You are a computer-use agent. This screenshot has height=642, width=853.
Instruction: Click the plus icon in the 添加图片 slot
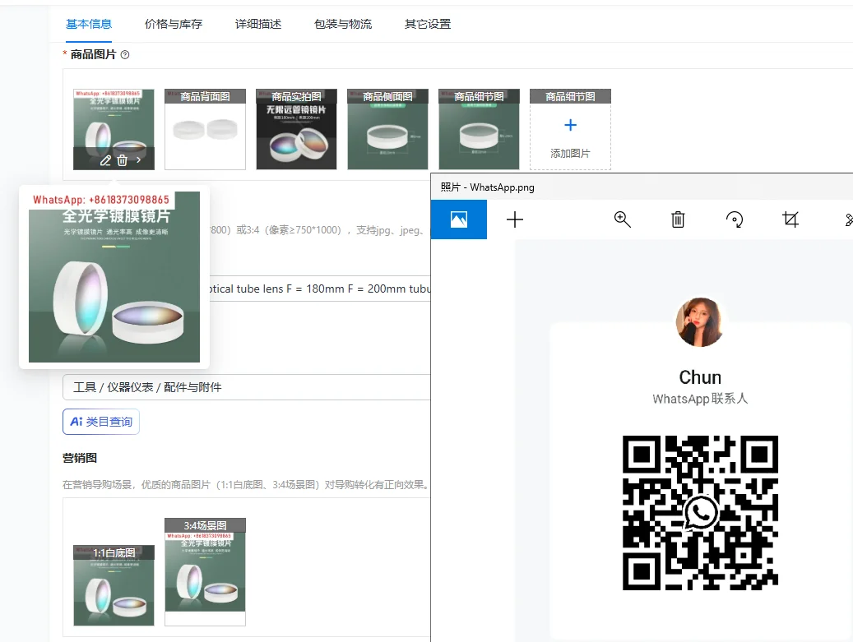pyautogui.click(x=570, y=125)
